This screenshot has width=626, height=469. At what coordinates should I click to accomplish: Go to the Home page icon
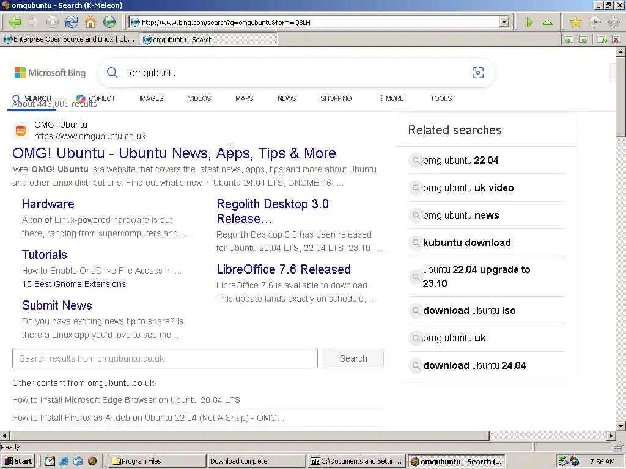click(90, 23)
